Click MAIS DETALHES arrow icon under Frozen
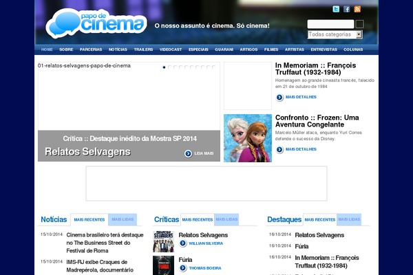The image size is (413, 275). click(x=279, y=149)
